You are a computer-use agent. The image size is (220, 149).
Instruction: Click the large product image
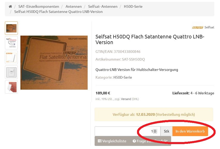click(54, 63)
